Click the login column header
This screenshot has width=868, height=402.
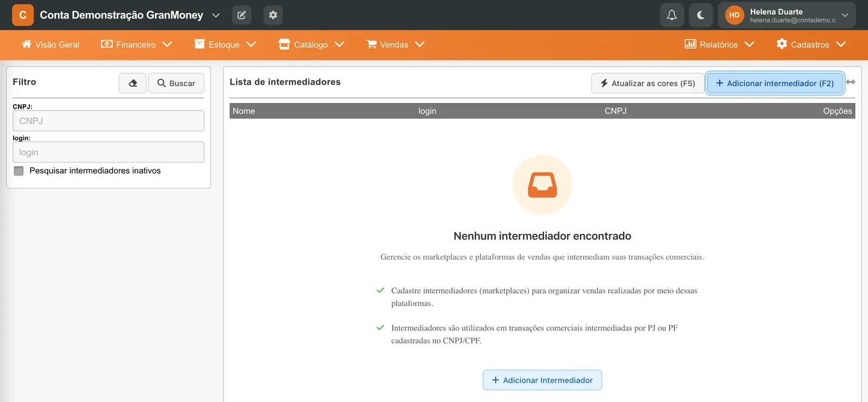(x=427, y=111)
